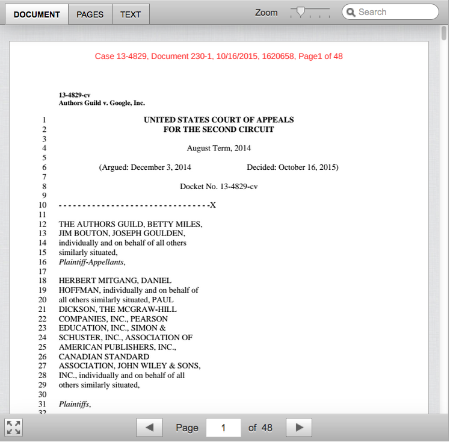Click 'Docket No. 13-4829-cv' line

coord(219,187)
